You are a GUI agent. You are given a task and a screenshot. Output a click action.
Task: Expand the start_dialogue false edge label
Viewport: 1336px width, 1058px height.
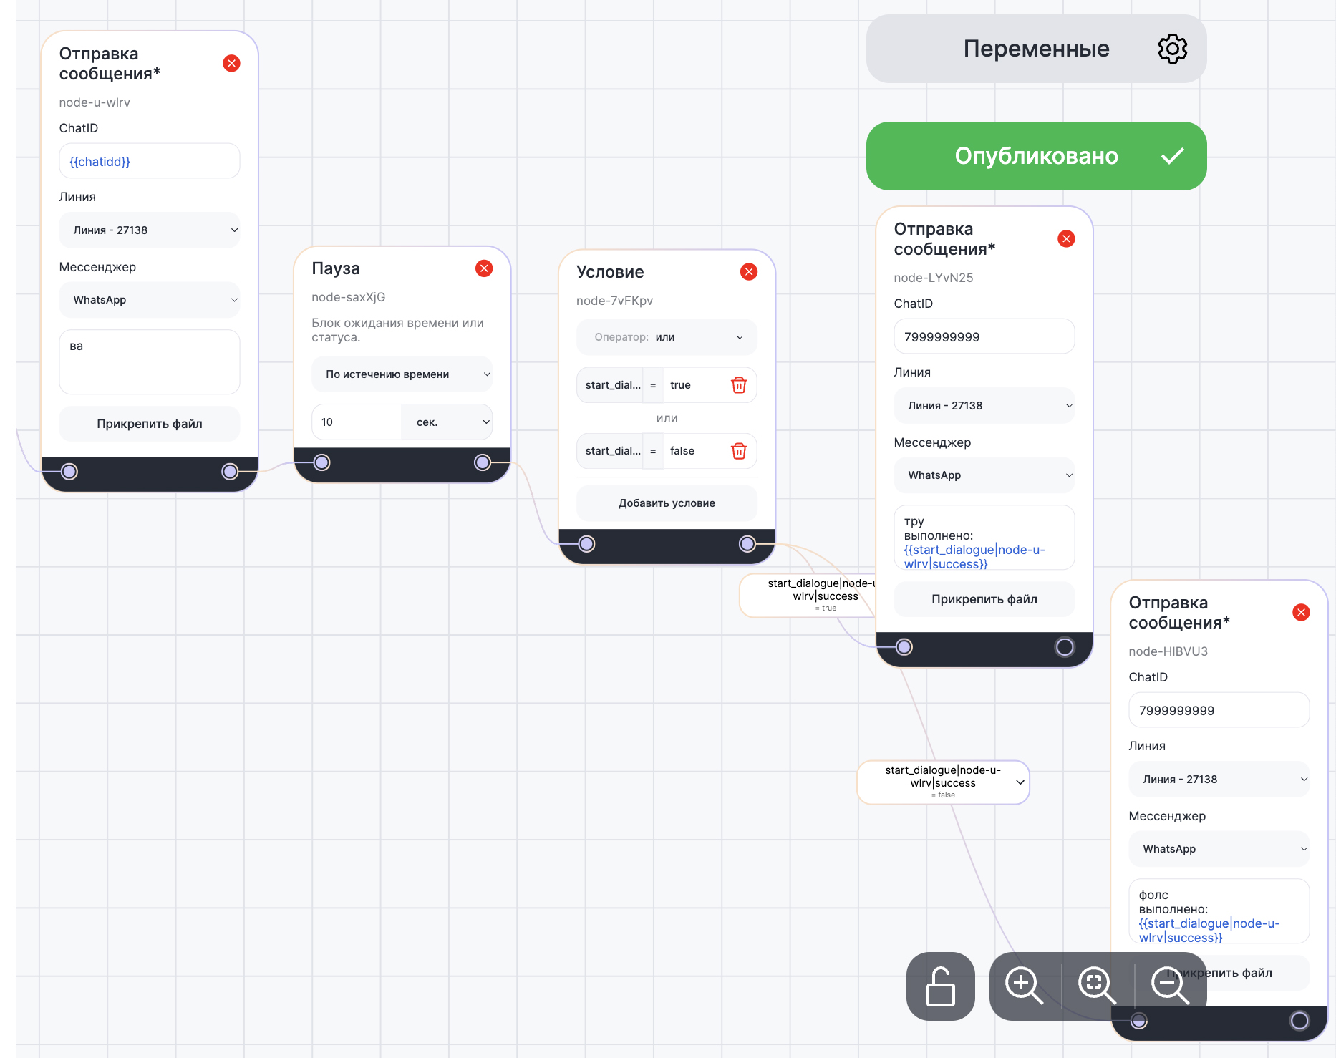click(1020, 782)
